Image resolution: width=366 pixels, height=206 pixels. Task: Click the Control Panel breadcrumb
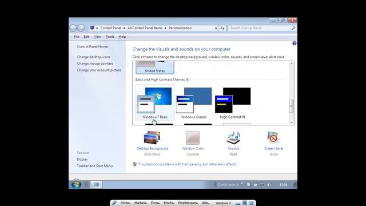point(110,28)
